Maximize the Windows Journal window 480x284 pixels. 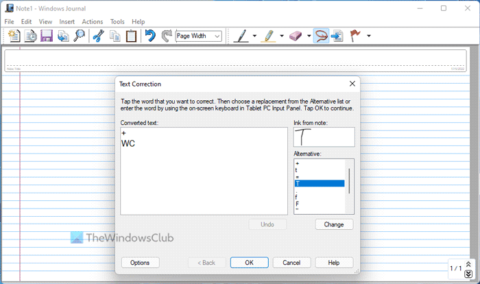coord(444,8)
